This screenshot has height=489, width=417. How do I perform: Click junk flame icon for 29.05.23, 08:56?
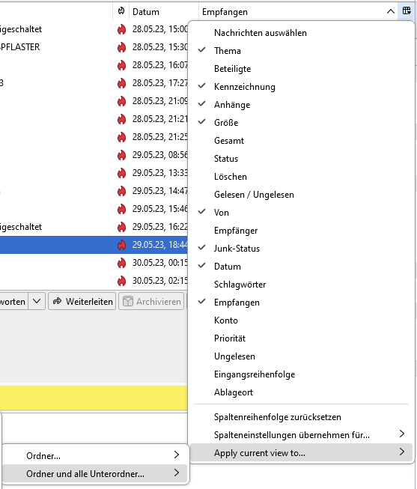[x=121, y=155]
